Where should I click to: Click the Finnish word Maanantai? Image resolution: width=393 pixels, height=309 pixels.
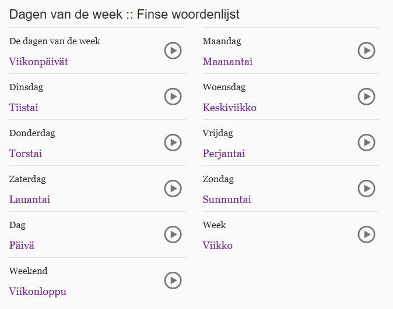[x=227, y=62]
